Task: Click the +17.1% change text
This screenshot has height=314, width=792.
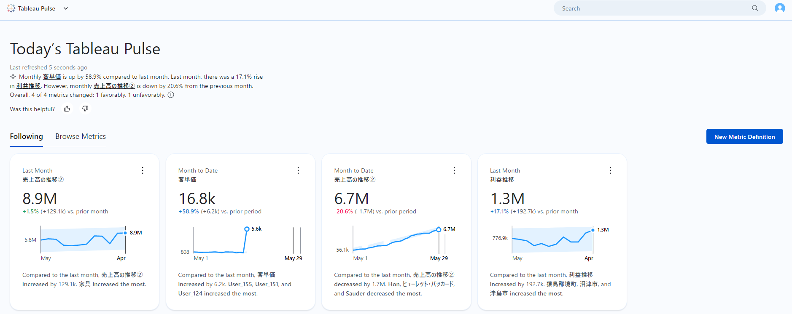Action: coord(499,212)
